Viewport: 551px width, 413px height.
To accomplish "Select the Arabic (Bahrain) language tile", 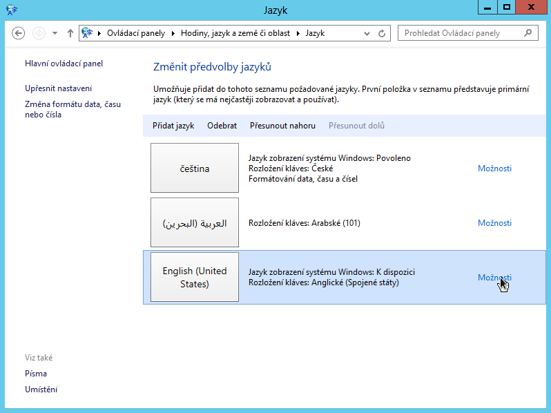I will pyautogui.click(x=194, y=223).
